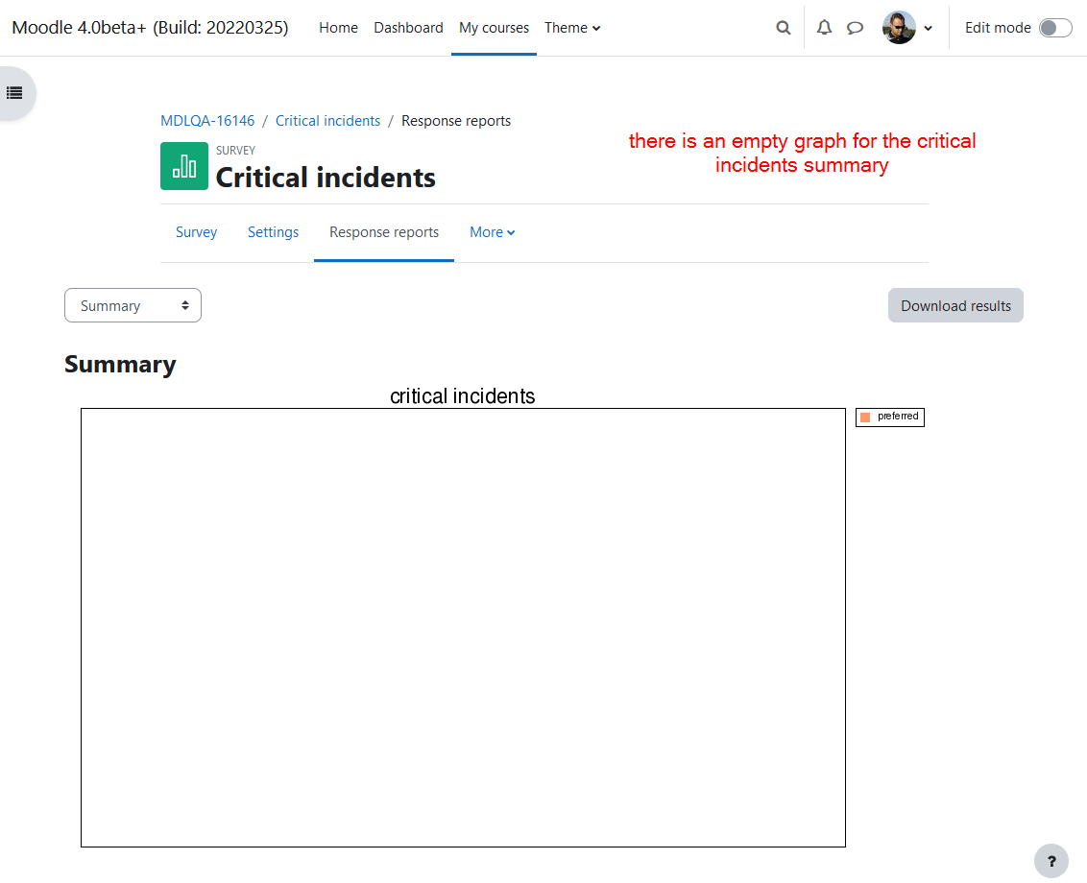Expand the More menu tab
1087x883 pixels.
tap(493, 232)
